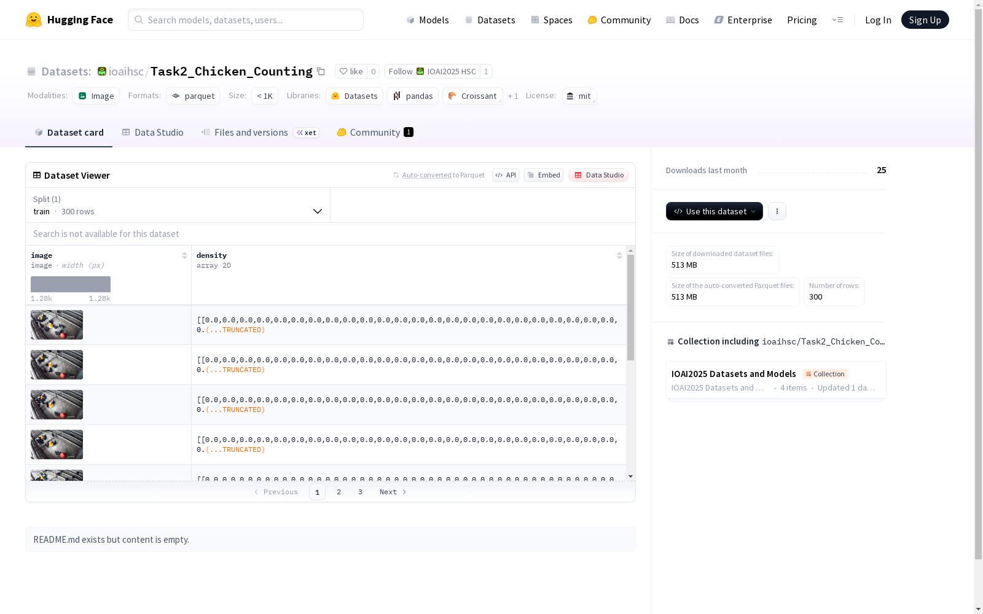Go to page 3 of viewer
This screenshot has height=614, width=983.
click(360, 492)
